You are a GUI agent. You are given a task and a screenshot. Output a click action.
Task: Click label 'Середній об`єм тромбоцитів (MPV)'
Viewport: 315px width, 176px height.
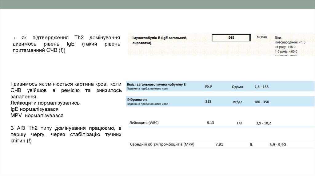162,144
